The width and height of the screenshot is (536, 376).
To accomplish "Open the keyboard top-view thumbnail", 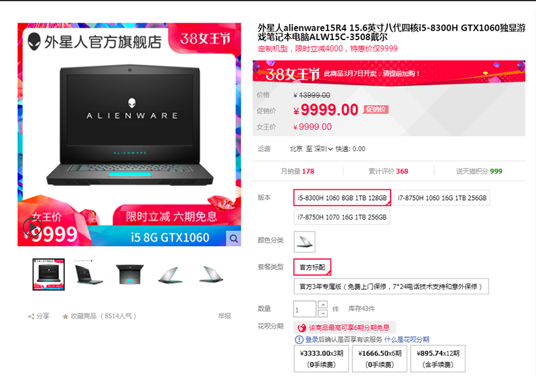I will tap(130, 274).
